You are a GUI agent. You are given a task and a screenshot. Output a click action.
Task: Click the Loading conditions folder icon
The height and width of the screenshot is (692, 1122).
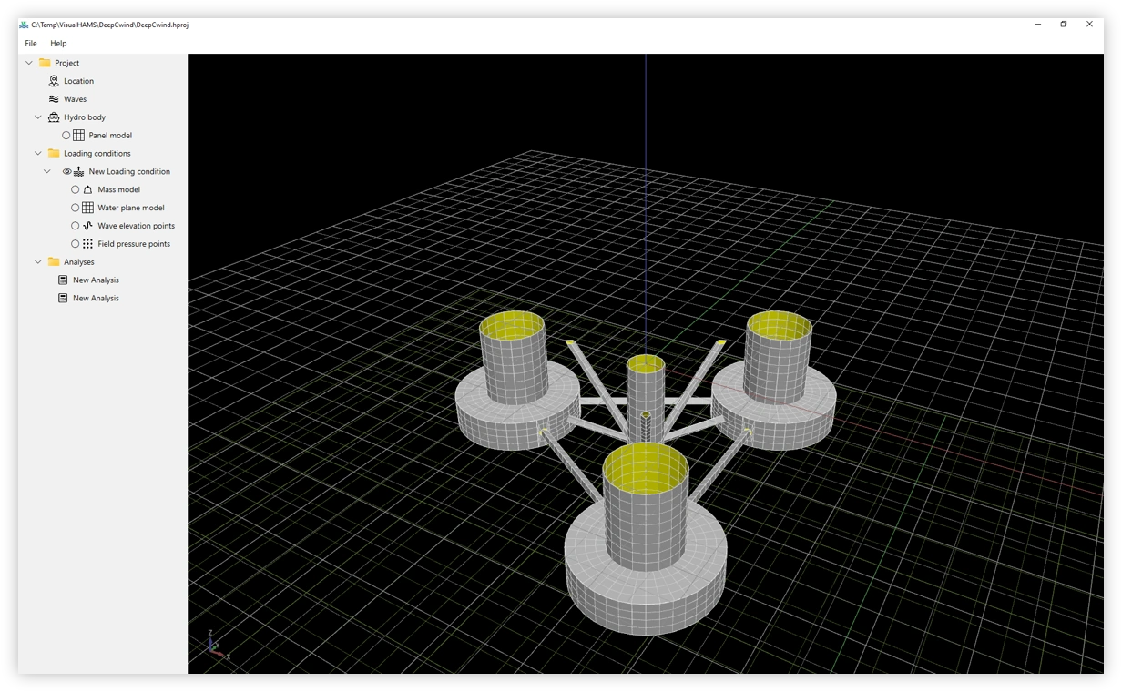[x=54, y=154]
